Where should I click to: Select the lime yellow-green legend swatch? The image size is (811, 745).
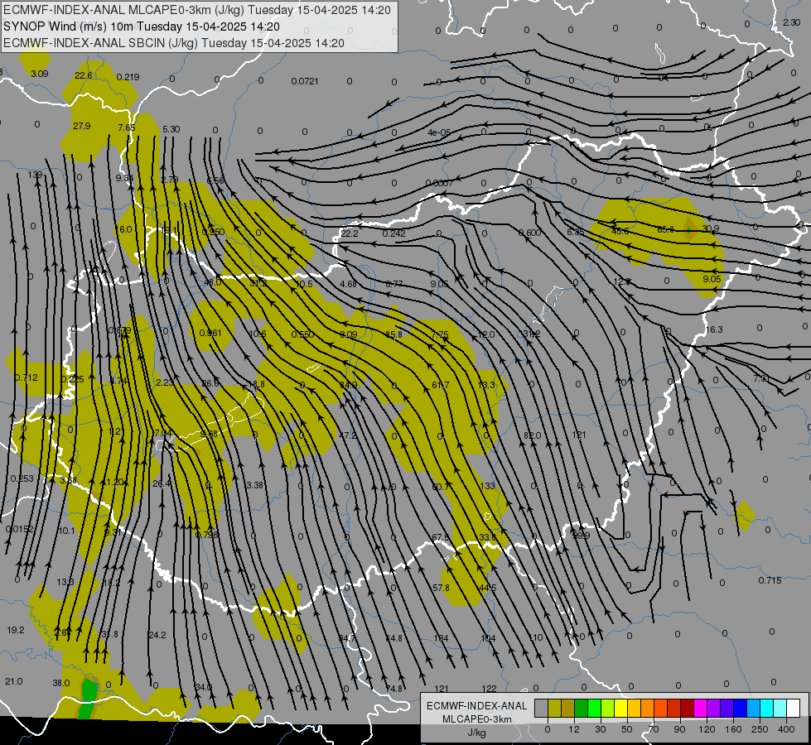pyautogui.click(x=608, y=709)
